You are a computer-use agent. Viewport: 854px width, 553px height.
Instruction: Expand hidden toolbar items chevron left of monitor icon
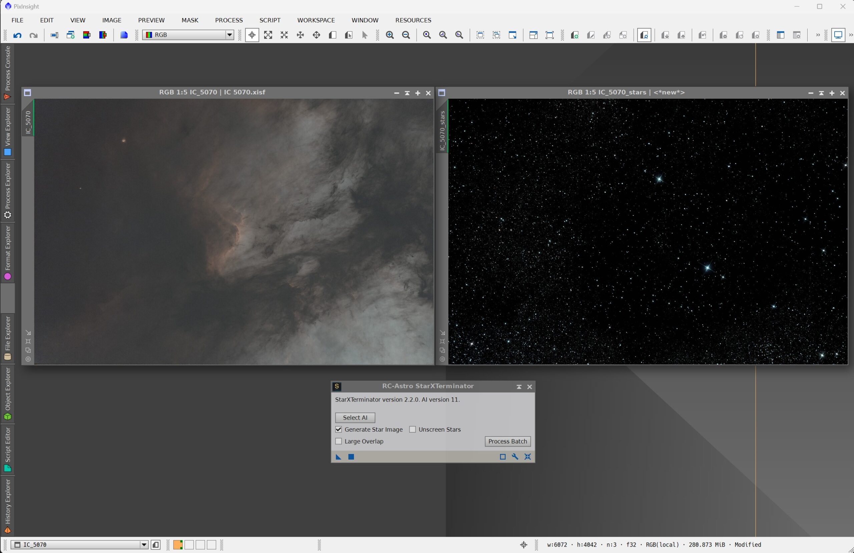pyautogui.click(x=817, y=35)
